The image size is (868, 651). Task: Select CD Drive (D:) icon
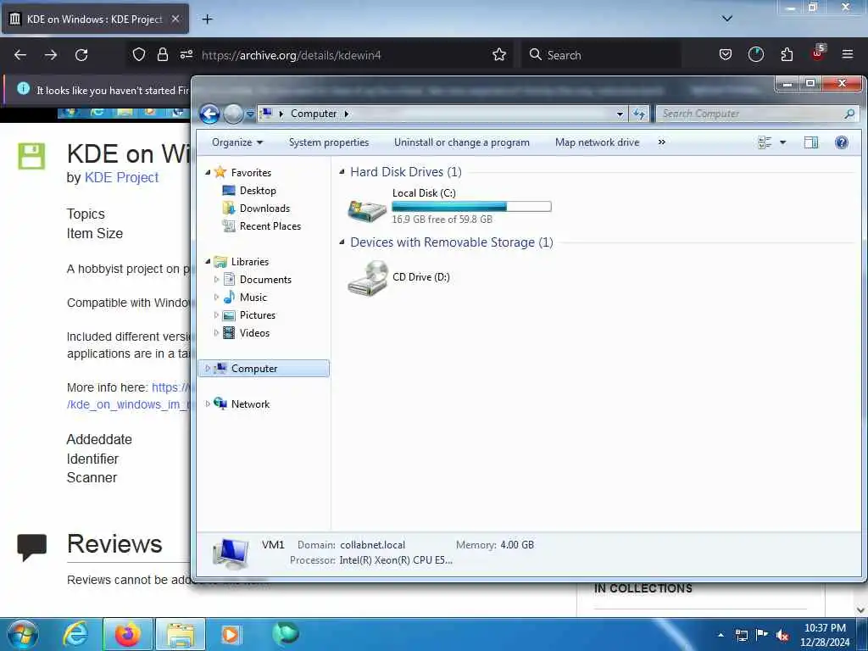(x=368, y=278)
